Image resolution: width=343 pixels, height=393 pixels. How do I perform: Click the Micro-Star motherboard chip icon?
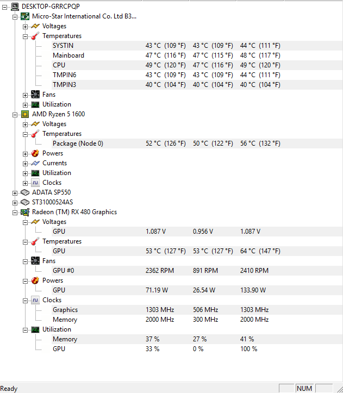[25, 16]
